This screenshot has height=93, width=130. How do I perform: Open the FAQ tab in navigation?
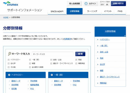120,11
